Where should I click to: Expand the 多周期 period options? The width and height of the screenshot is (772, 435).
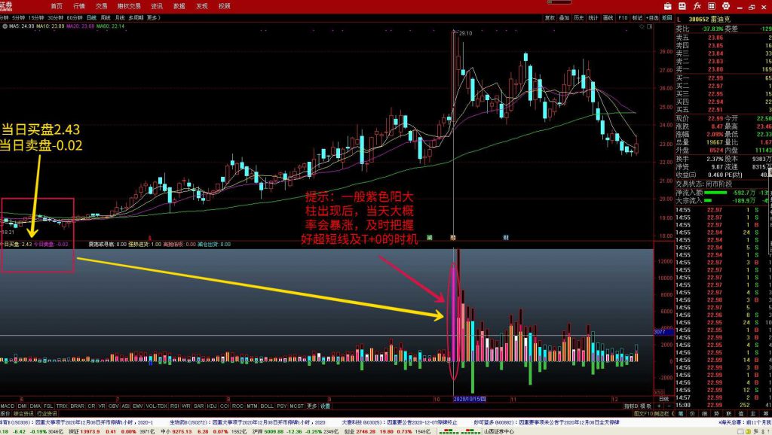click(136, 17)
